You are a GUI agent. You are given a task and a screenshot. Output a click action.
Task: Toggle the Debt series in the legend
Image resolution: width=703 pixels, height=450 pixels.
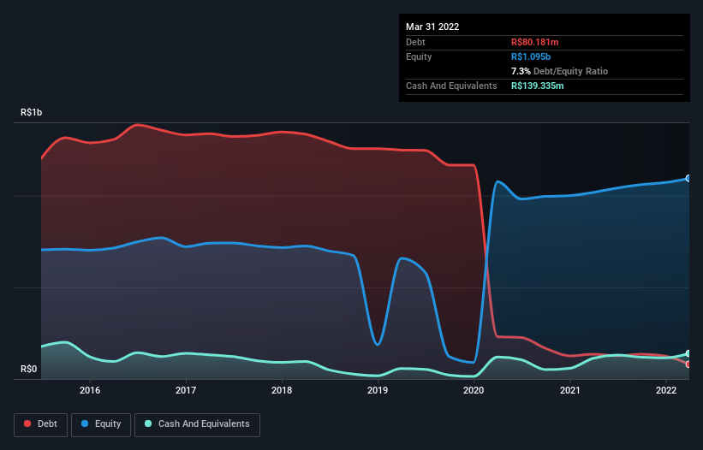tap(40, 424)
